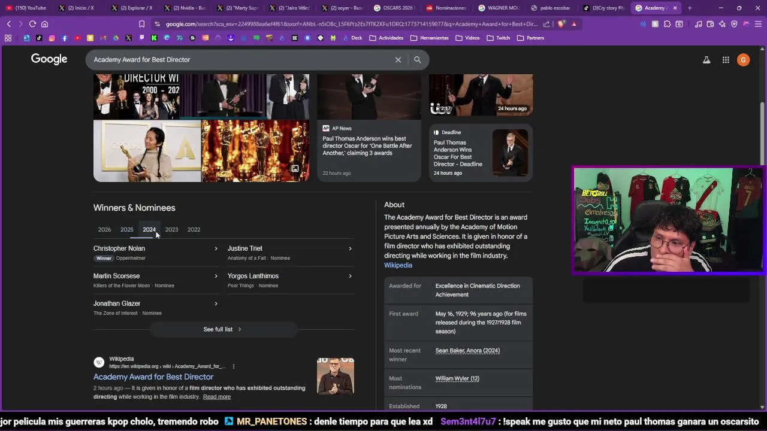This screenshot has height=431, width=767.
Task: Open the Instagram bookmark icon
Action: click(x=52, y=38)
